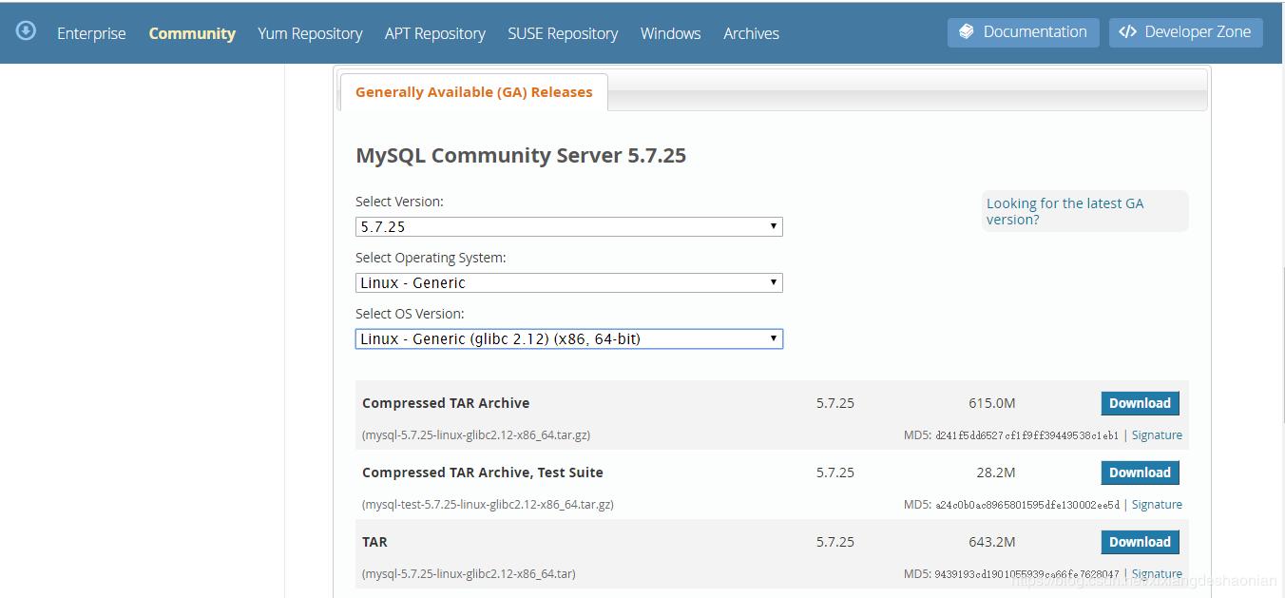Click the circular download icon in header
Viewport: 1285px width, 598px height.
click(x=27, y=31)
